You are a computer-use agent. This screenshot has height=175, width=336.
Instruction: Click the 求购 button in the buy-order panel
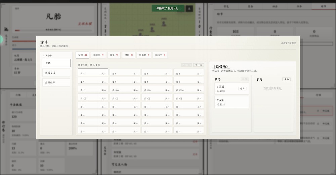286,79
